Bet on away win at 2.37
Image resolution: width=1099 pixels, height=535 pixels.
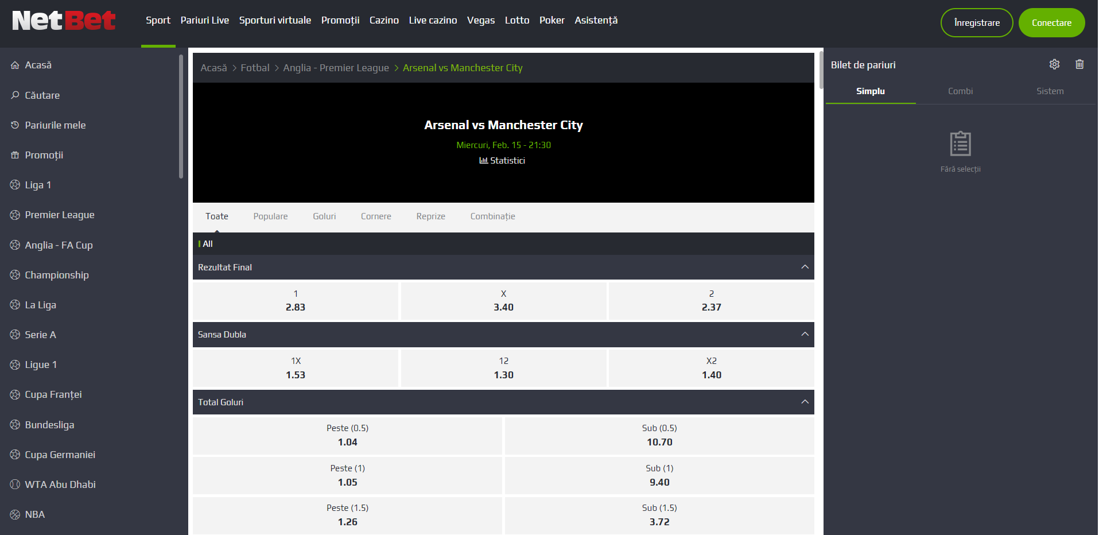712,301
